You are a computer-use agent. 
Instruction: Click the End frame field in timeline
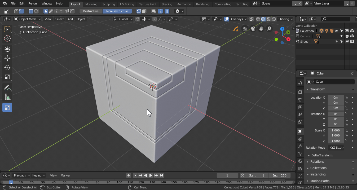279,175
